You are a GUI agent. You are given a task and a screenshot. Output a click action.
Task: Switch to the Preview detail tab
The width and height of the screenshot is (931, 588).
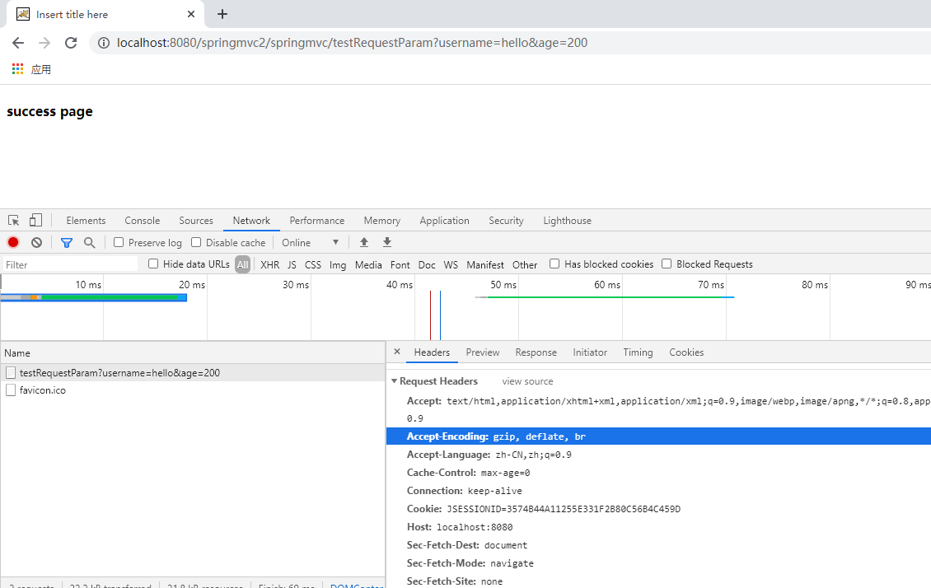click(x=483, y=352)
